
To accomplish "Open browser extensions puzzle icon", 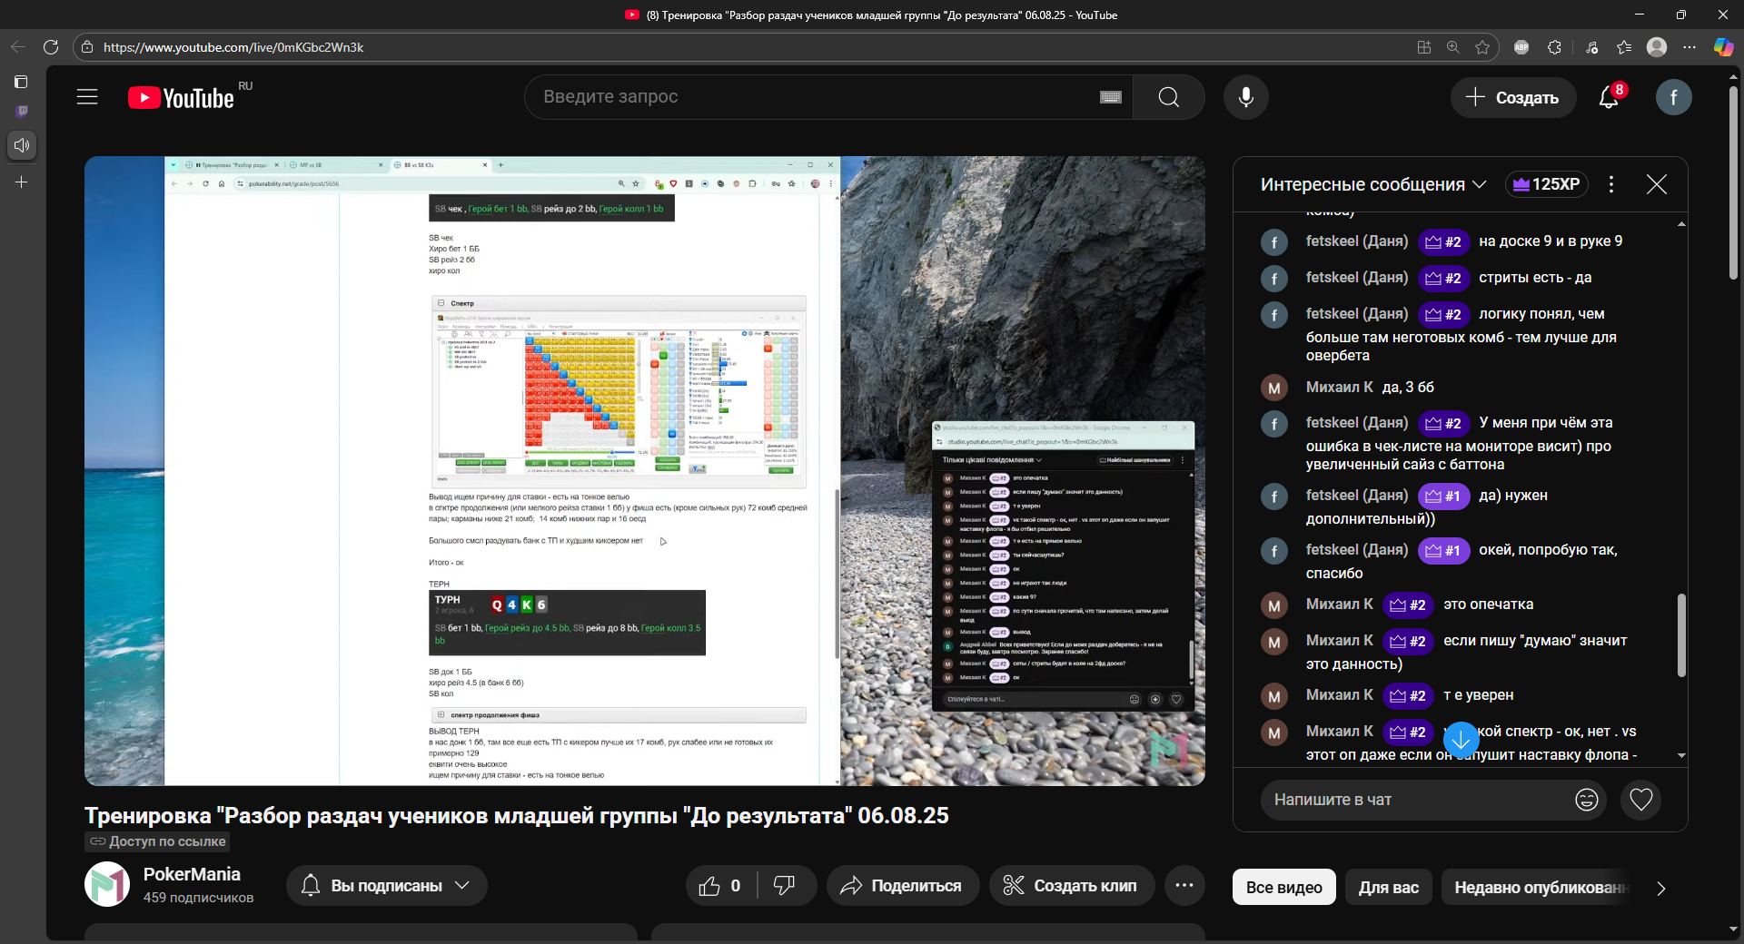I will coord(1555,47).
